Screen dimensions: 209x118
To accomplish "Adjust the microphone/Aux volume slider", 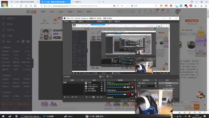I will click(x=117, y=87).
